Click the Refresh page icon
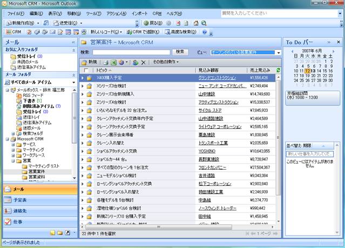 click(186, 23)
